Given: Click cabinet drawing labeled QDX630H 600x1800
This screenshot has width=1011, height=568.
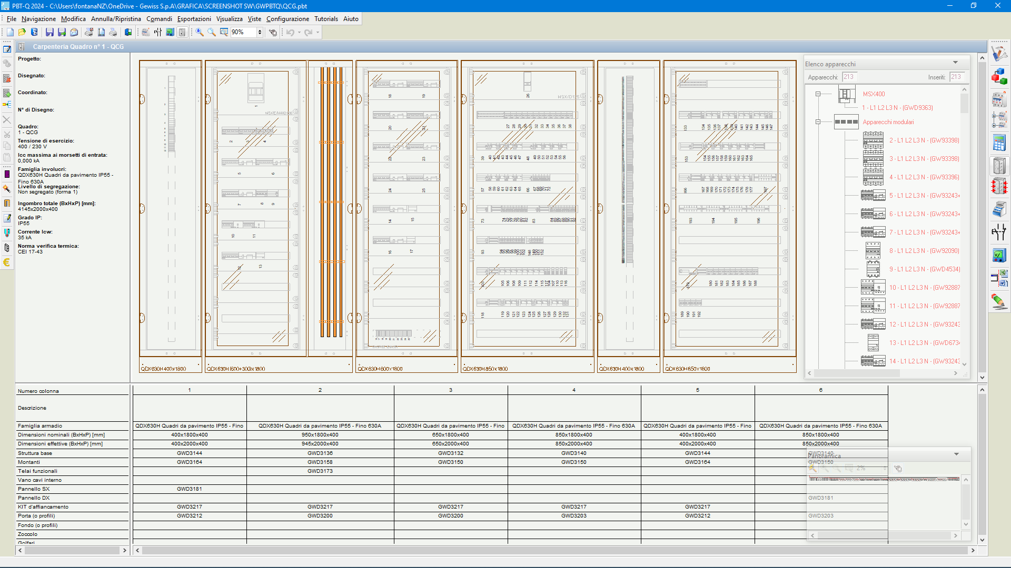Looking at the screenshot, I should (x=407, y=216).
